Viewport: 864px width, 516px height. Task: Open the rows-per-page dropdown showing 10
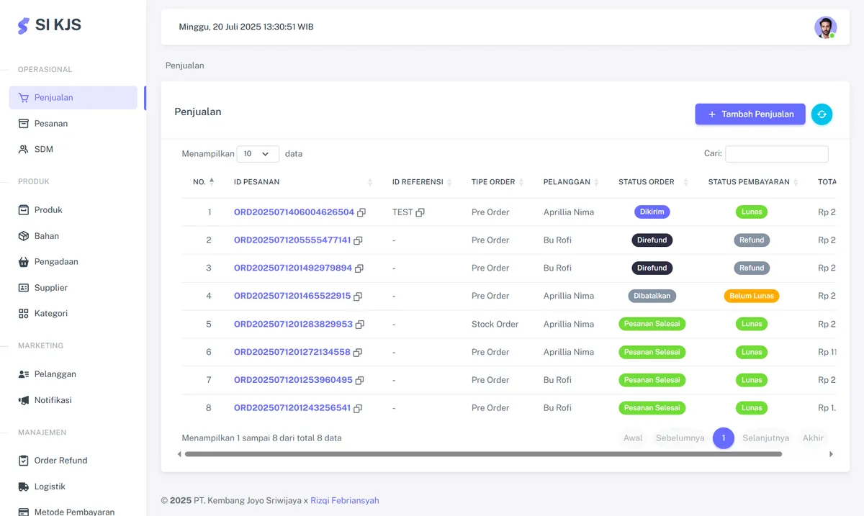click(x=258, y=154)
